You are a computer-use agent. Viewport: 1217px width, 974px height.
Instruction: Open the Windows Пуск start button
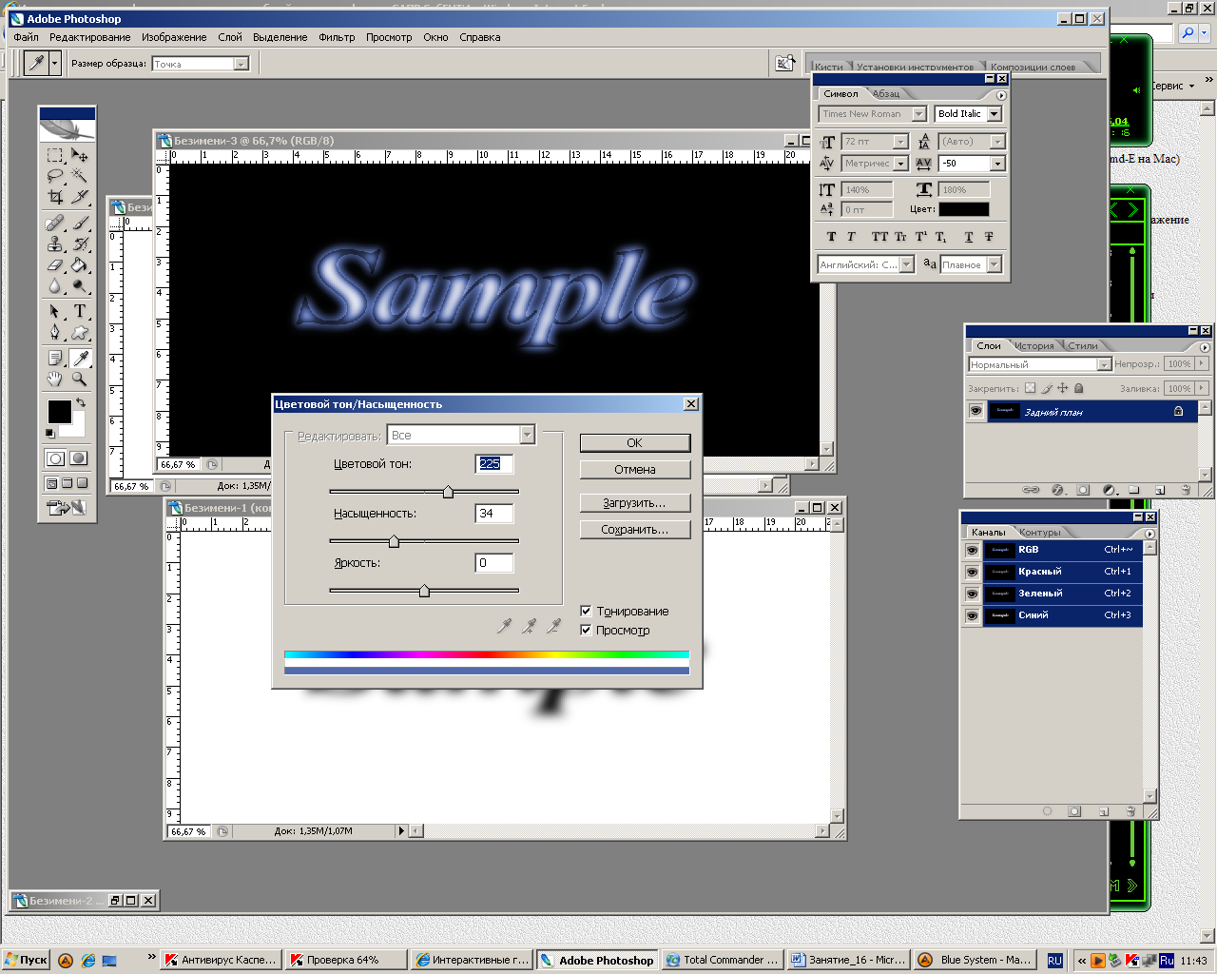point(26,960)
